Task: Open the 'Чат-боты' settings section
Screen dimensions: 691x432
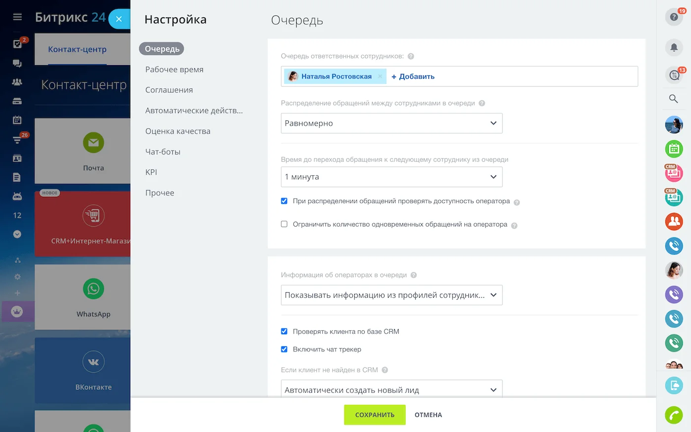Action: (162, 152)
